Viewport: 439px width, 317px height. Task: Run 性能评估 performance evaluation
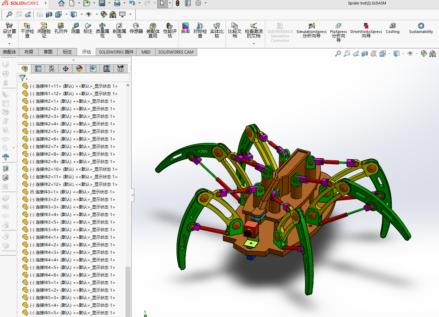[x=170, y=30]
